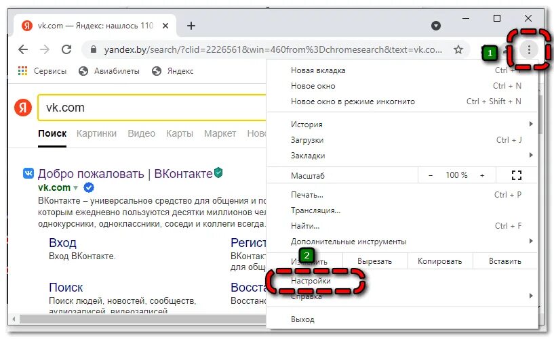Switch to the Картинки tab
This screenshot has width=554, height=339.
click(96, 133)
